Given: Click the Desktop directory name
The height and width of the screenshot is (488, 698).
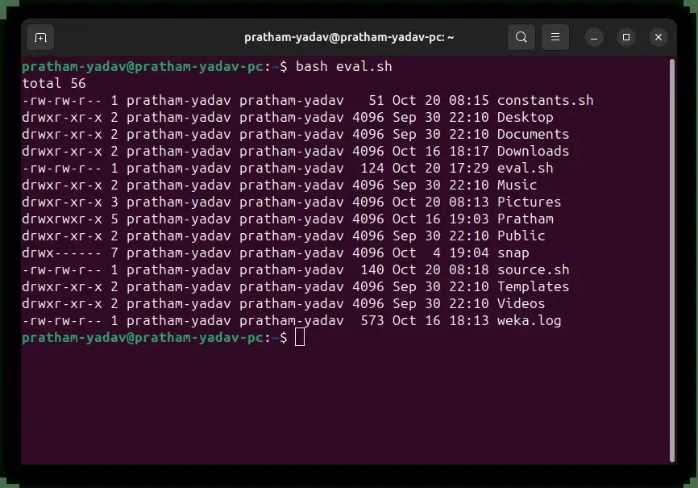Looking at the screenshot, I should (525, 117).
